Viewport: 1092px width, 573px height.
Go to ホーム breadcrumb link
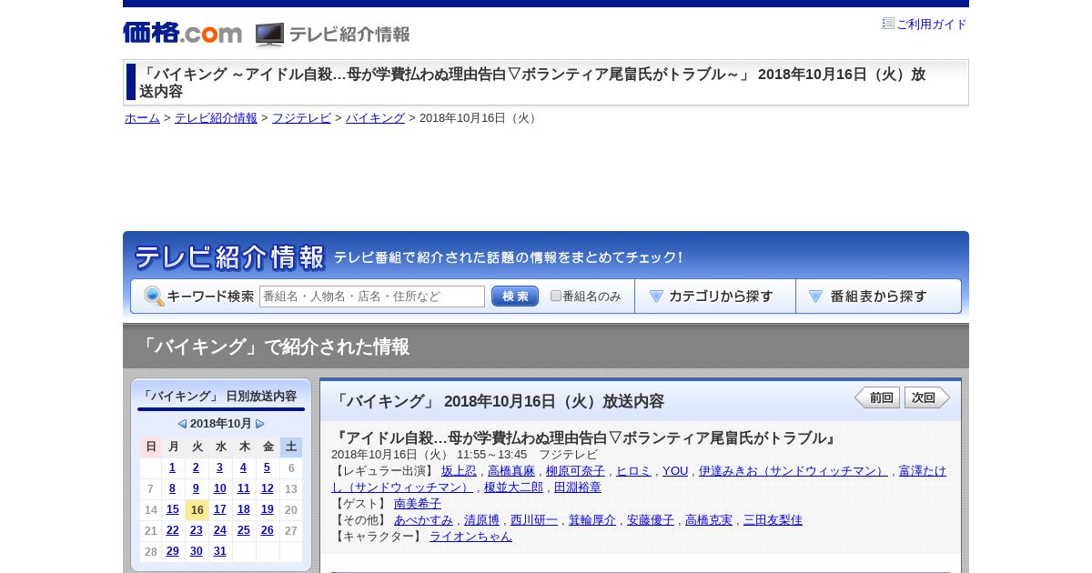(x=142, y=118)
